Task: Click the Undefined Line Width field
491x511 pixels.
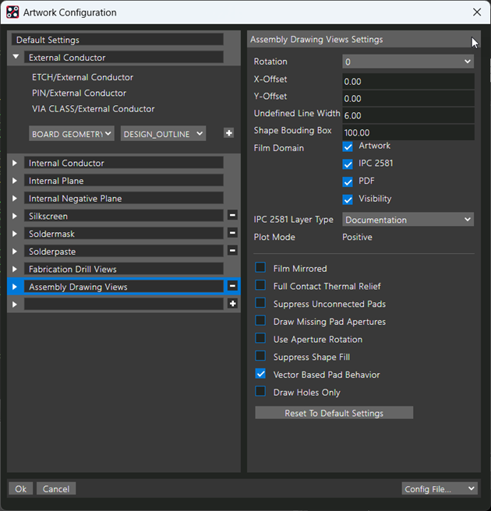Action: (408, 115)
